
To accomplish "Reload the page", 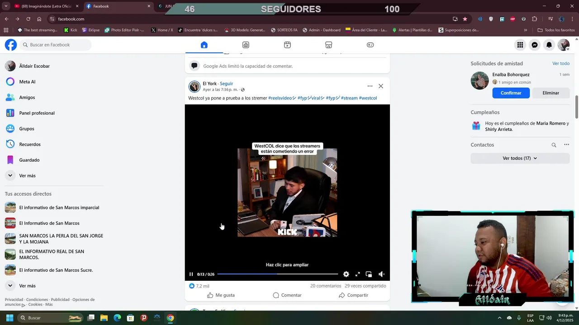I will point(28,19).
